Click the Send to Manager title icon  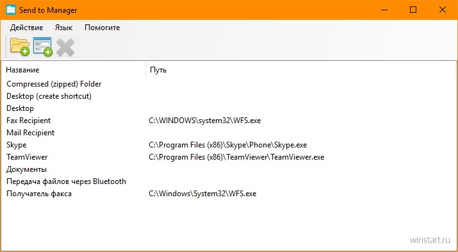pos(11,10)
